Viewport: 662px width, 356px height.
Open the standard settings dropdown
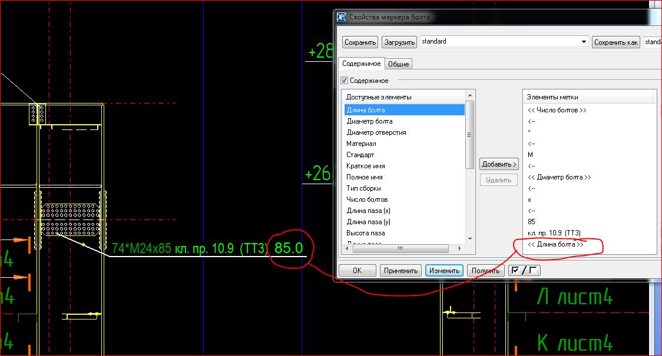pos(584,42)
